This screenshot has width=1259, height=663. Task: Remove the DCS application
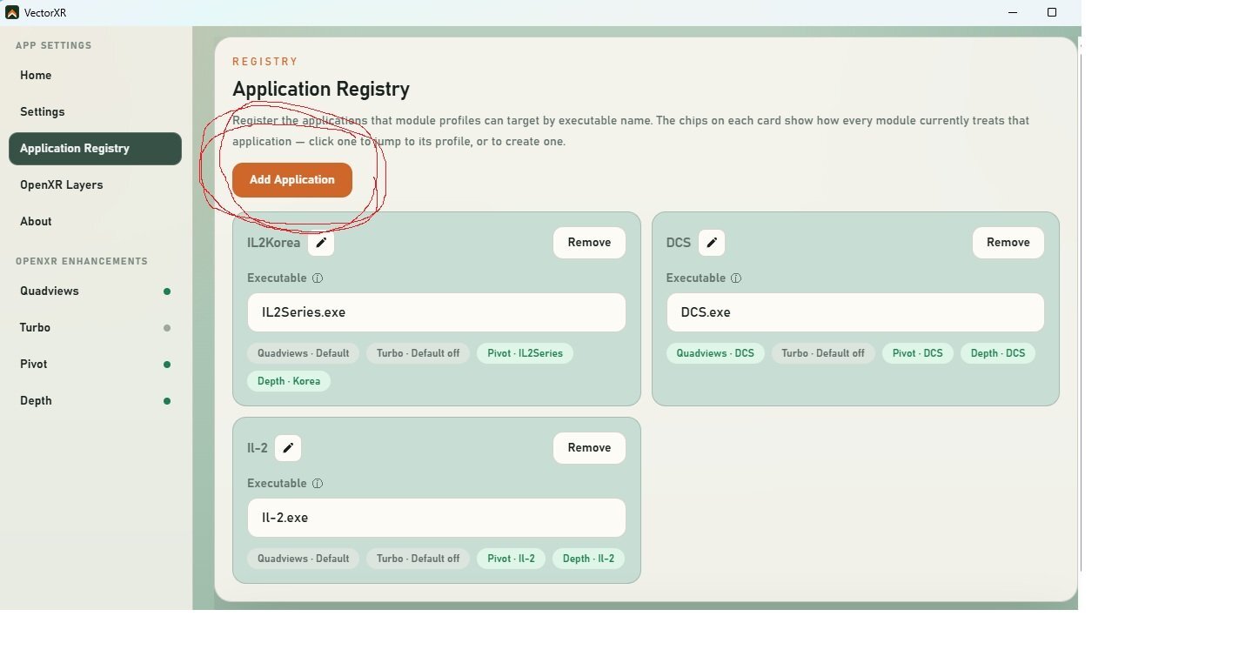point(1008,243)
